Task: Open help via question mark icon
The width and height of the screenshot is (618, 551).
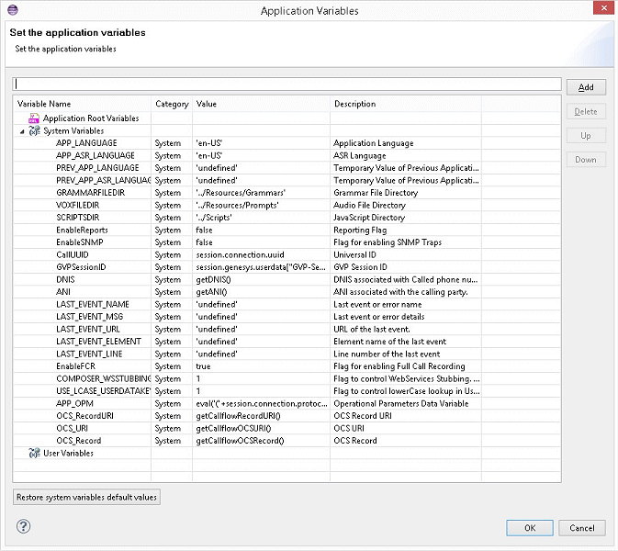Action: (x=23, y=526)
